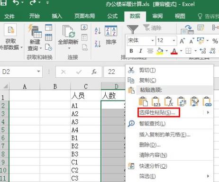Apply red font color
This screenshot has height=182, width=219.
point(174,51)
